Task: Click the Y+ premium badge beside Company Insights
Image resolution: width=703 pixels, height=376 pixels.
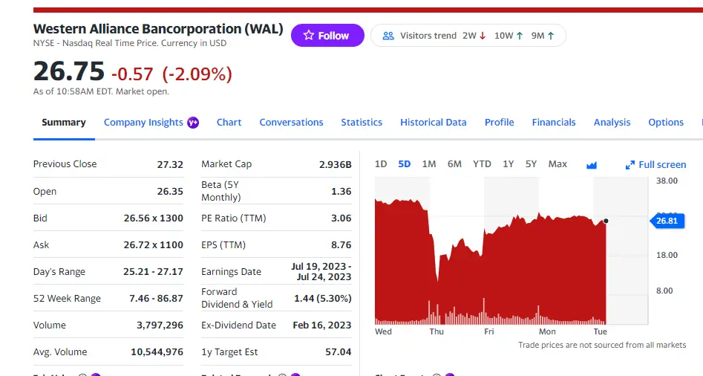Action: click(x=193, y=123)
